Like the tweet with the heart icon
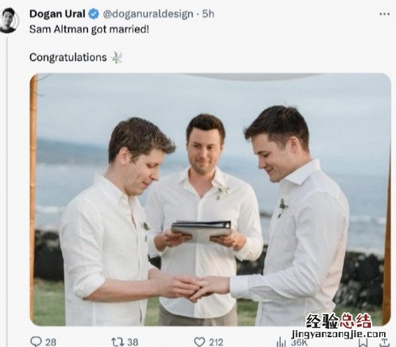This screenshot has height=347, width=396. click(x=200, y=342)
